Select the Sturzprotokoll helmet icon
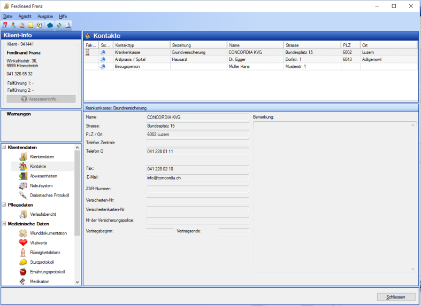Screen dimensions: 421x306 tap(23, 262)
